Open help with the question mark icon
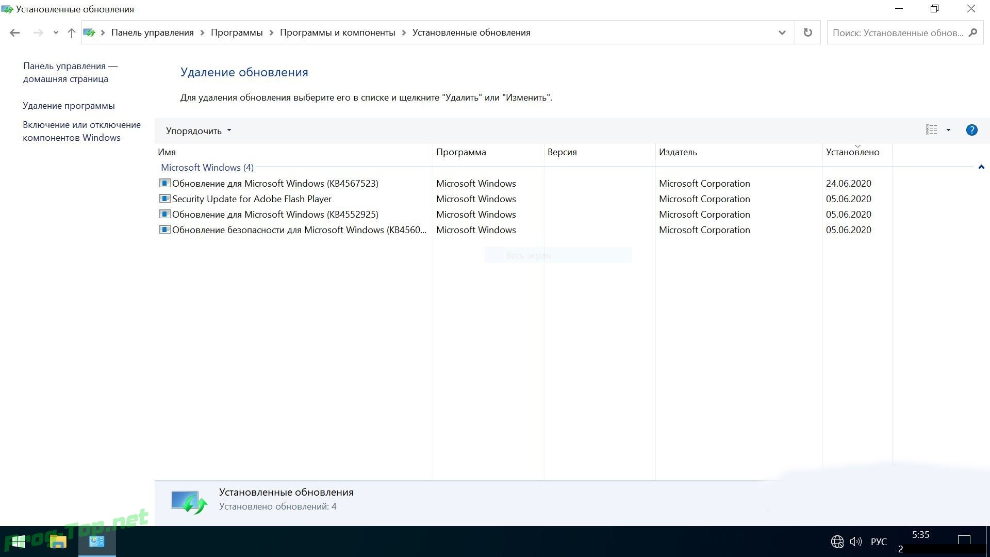 pyautogui.click(x=971, y=130)
